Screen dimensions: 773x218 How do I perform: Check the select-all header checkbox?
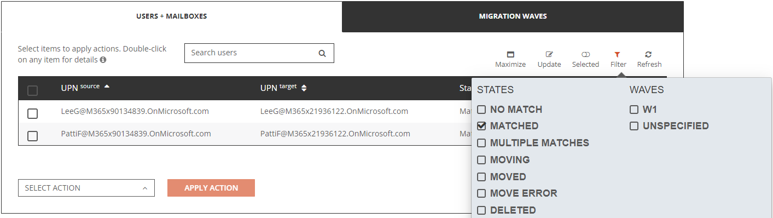coord(32,91)
